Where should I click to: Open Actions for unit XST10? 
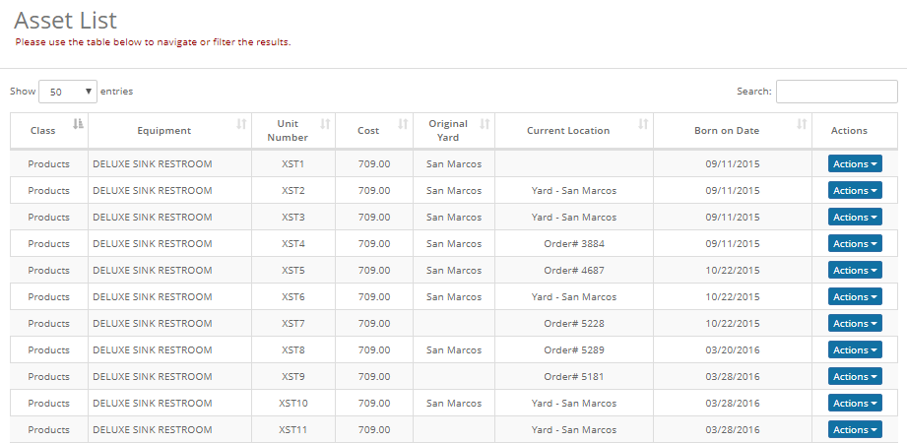tap(855, 403)
